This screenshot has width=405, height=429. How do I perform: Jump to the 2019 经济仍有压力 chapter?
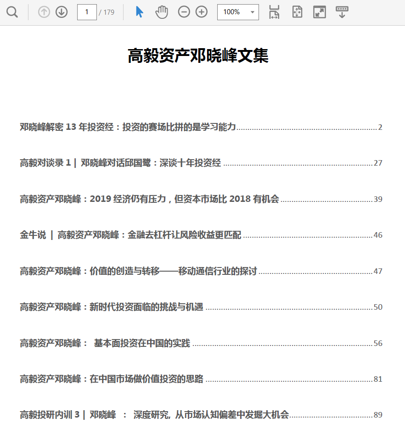(149, 199)
